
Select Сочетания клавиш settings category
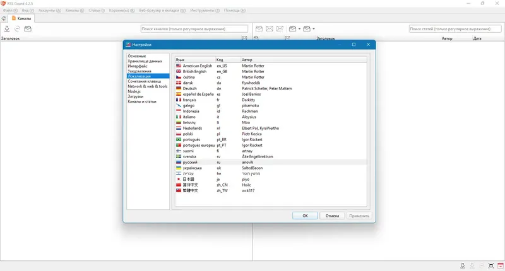point(148,81)
